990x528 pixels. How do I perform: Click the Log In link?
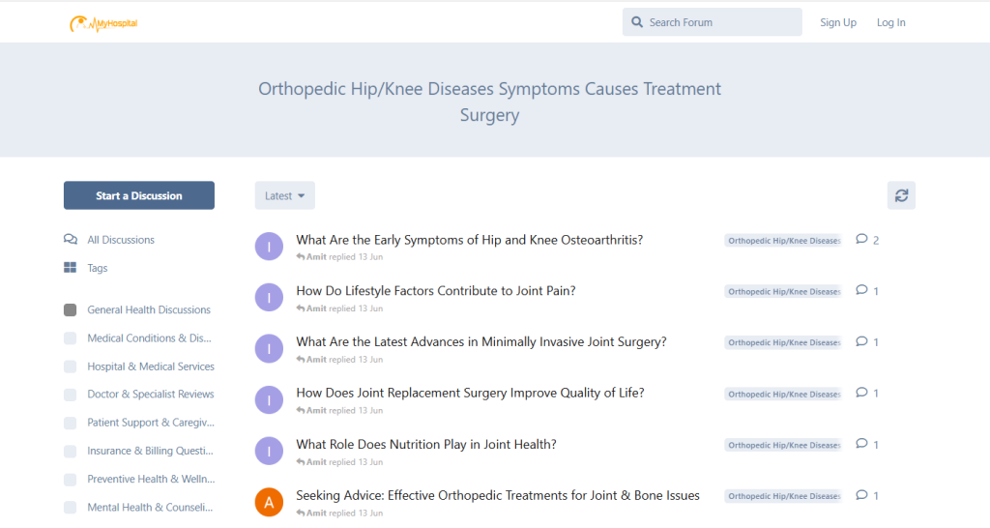[x=890, y=22]
